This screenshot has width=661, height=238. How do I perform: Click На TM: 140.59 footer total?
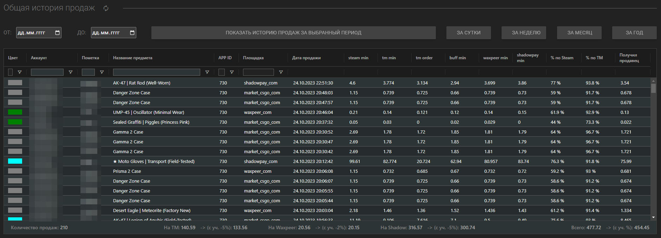[179, 227]
